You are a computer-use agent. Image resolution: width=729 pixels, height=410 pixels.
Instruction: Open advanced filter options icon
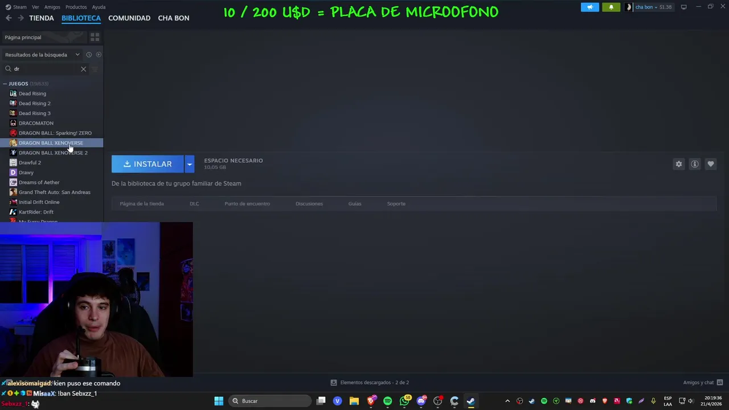click(95, 69)
